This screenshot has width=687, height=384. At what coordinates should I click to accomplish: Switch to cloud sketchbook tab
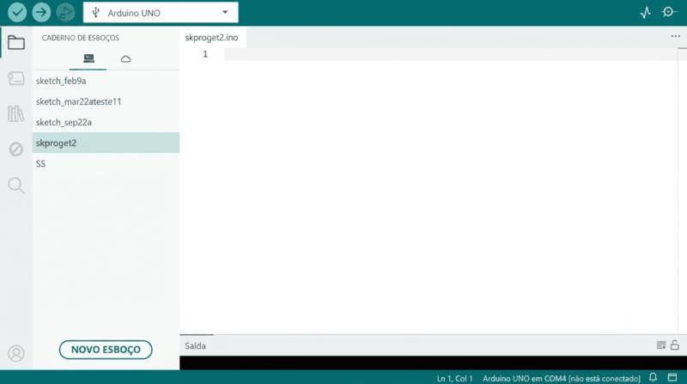coord(125,58)
